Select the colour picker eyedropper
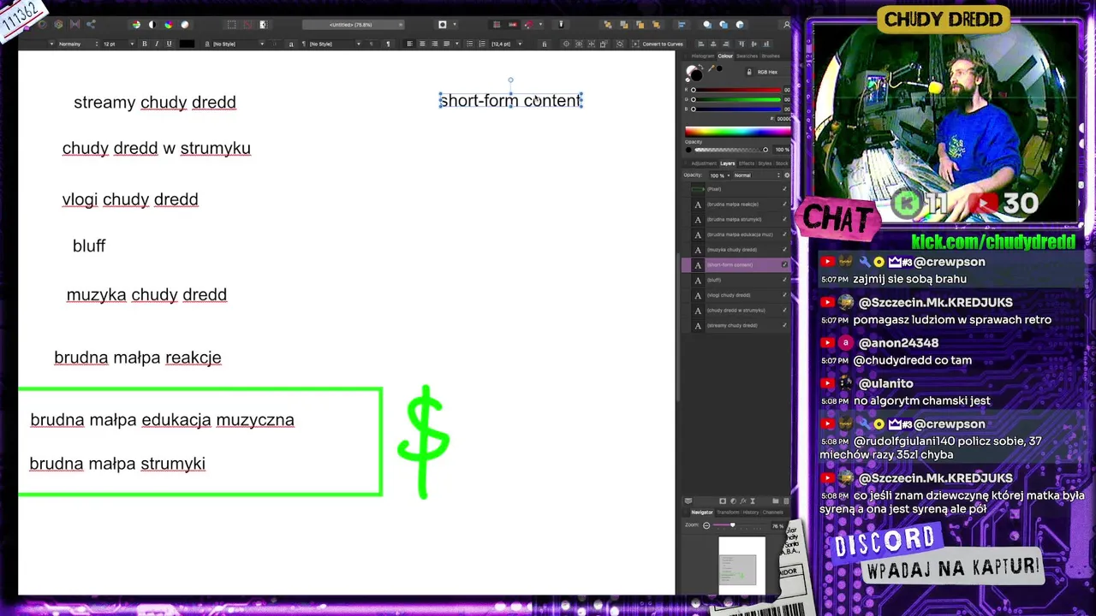 (x=710, y=67)
